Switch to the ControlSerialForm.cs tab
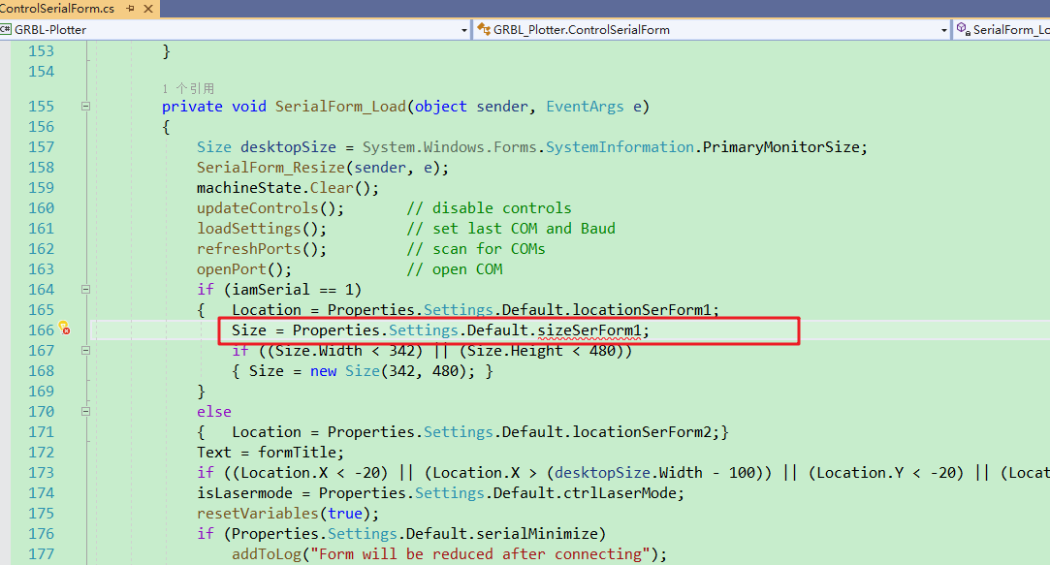 56,8
